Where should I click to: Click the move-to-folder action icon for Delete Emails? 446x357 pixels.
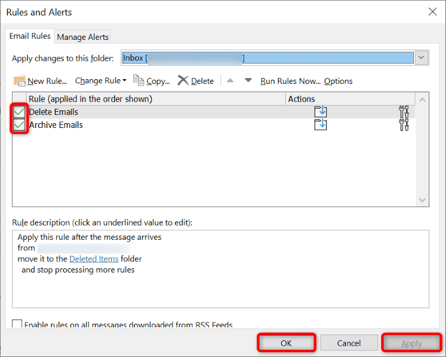point(320,111)
